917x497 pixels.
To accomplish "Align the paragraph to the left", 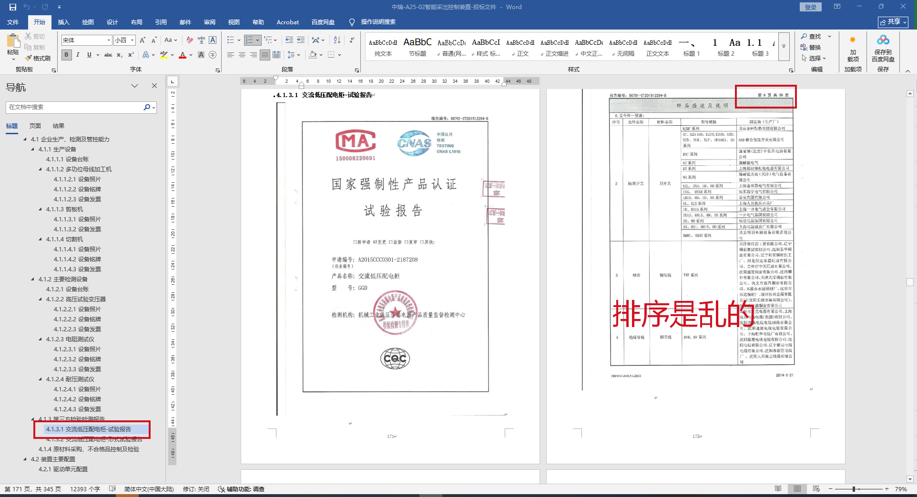I will [231, 55].
